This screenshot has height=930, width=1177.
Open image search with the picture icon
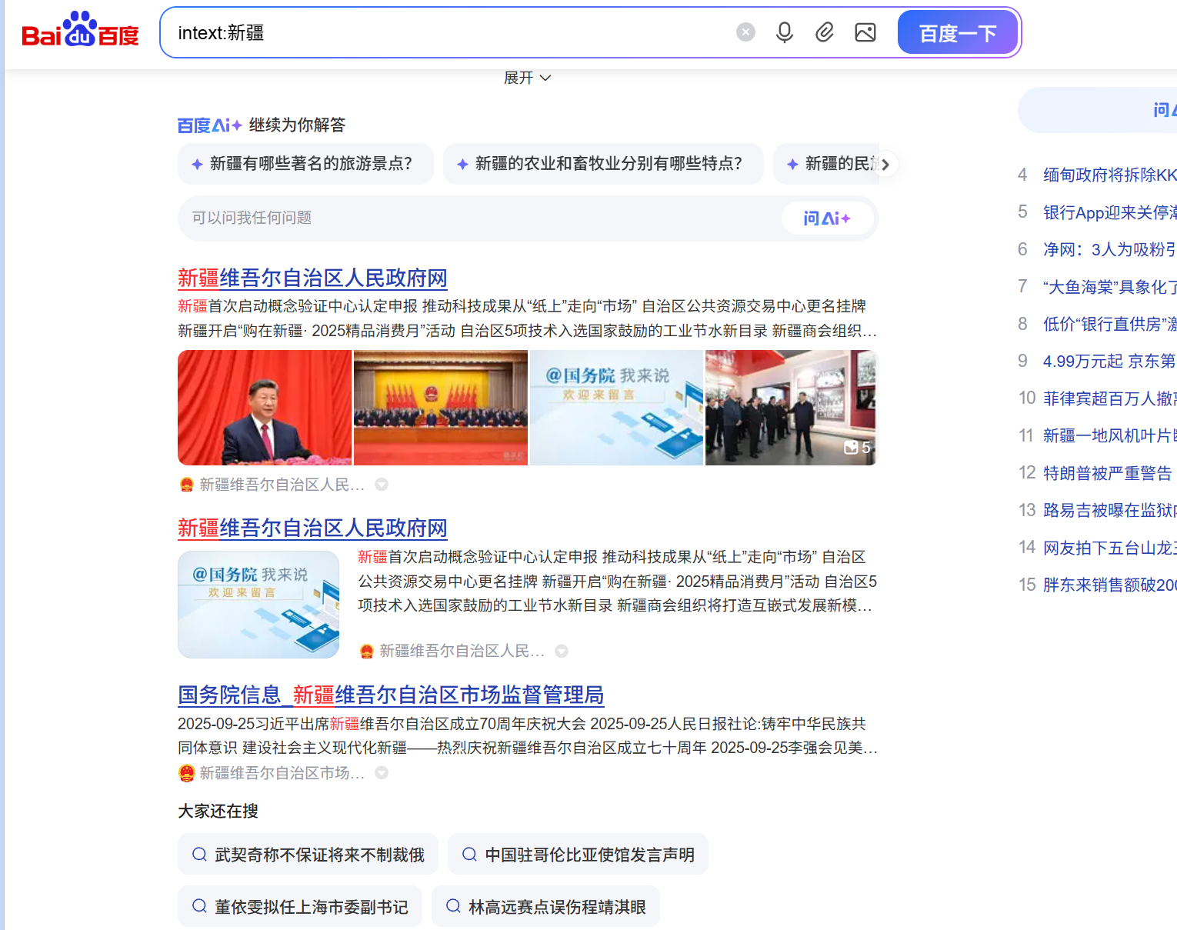click(865, 32)
